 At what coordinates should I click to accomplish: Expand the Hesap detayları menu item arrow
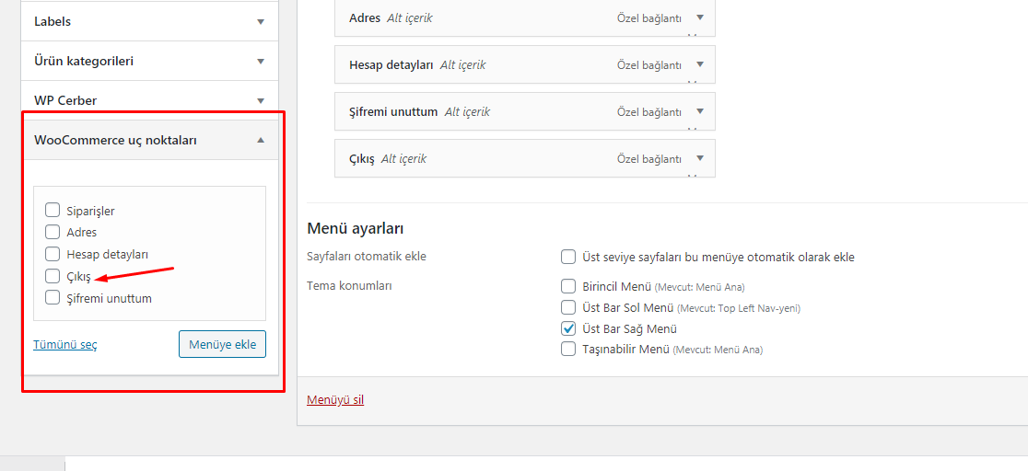699,64
